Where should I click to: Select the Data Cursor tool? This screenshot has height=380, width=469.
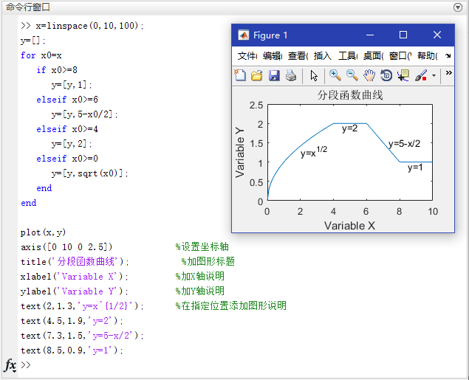pyautogui.click(x=403, y=75)
